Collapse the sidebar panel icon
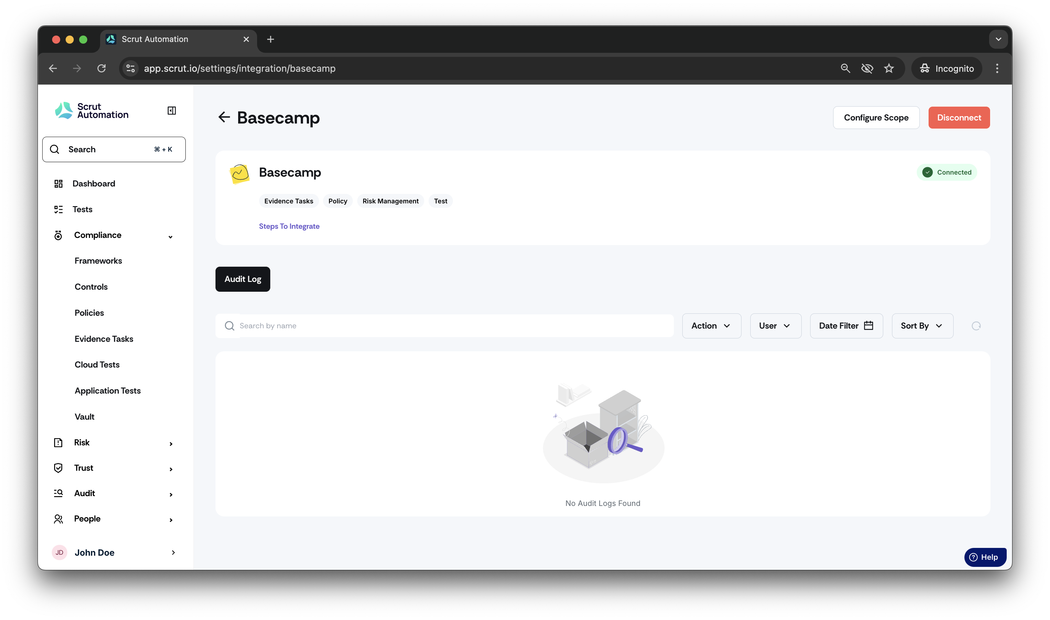Screen dimensions: 1050x620 [x=172, y=110]
